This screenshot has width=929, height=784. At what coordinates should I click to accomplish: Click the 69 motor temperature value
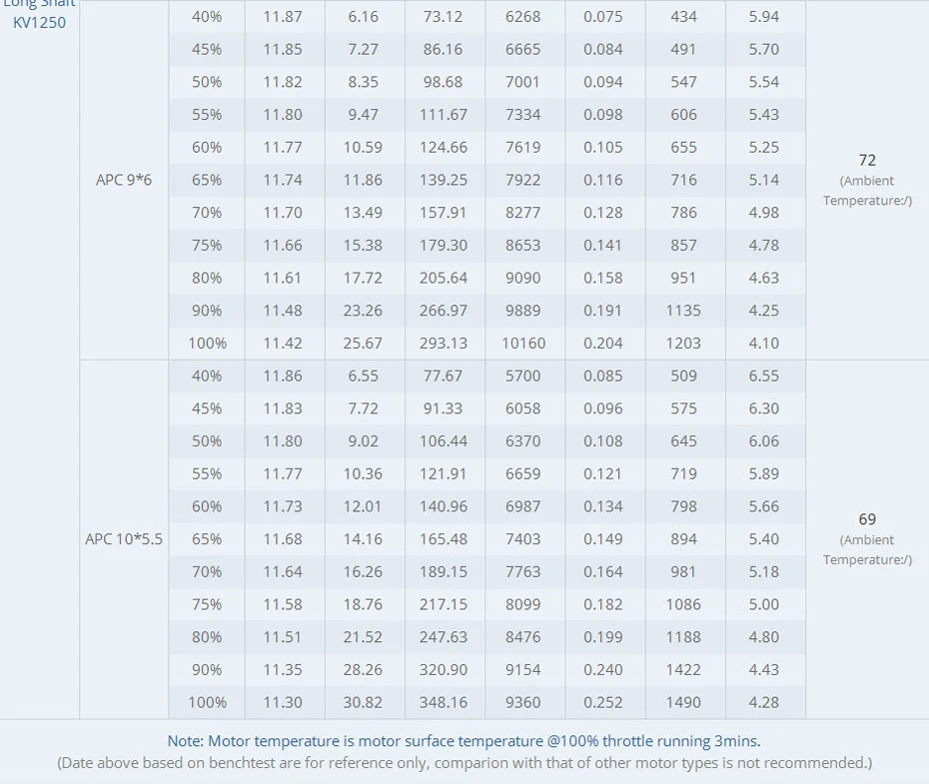(867, 519)
